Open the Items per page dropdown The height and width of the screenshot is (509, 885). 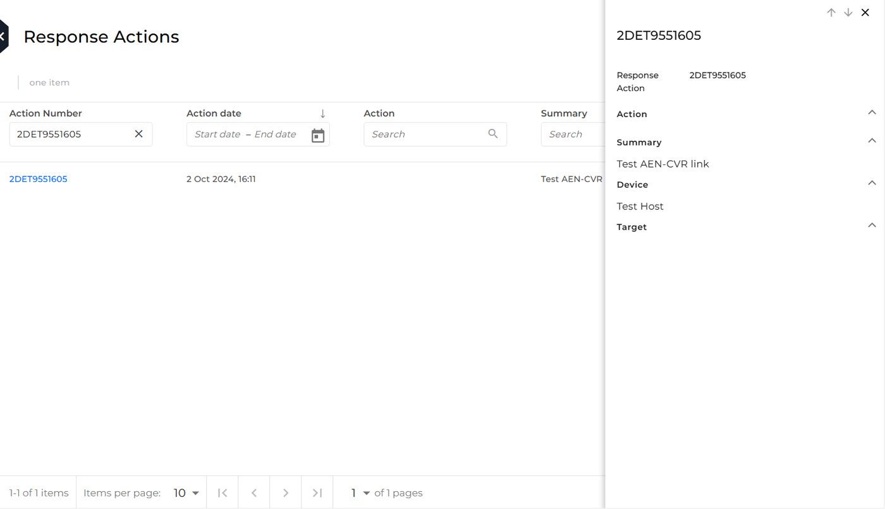click(x=186, y=493)
